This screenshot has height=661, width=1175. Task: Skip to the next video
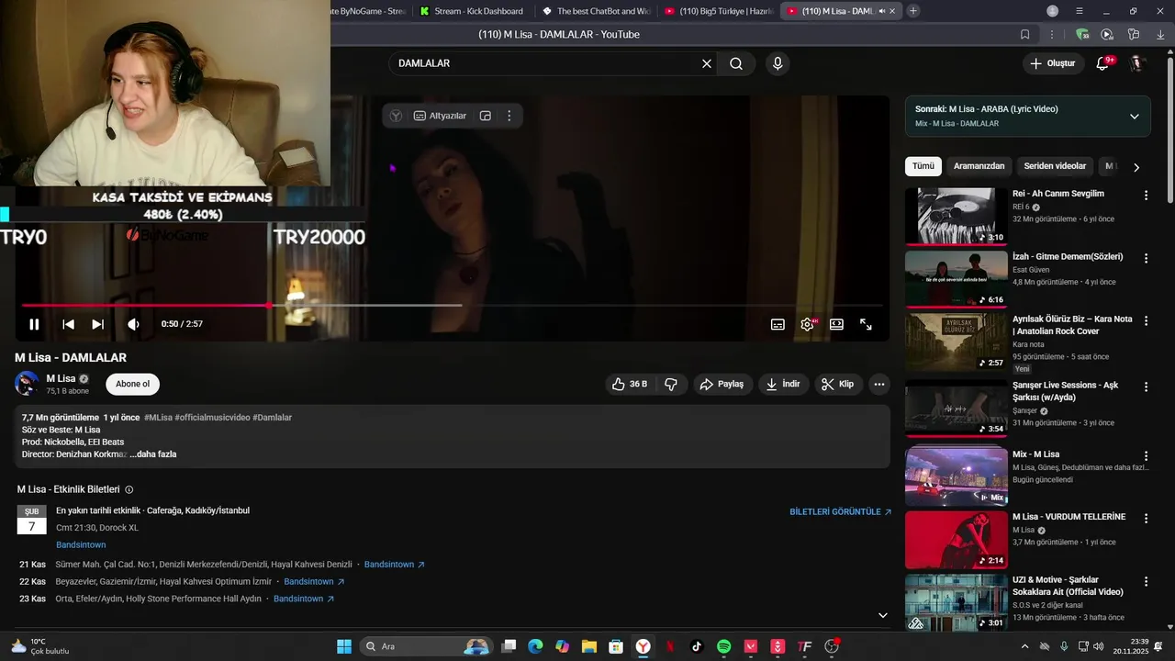(97, 324)
